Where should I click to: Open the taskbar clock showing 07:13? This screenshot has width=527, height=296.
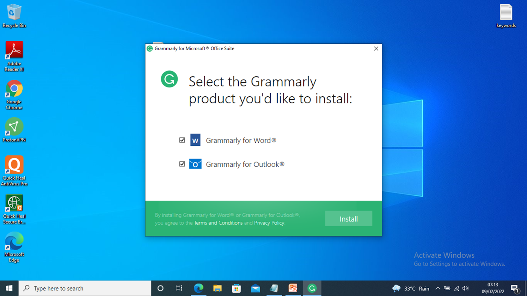[x=493, y=288]
